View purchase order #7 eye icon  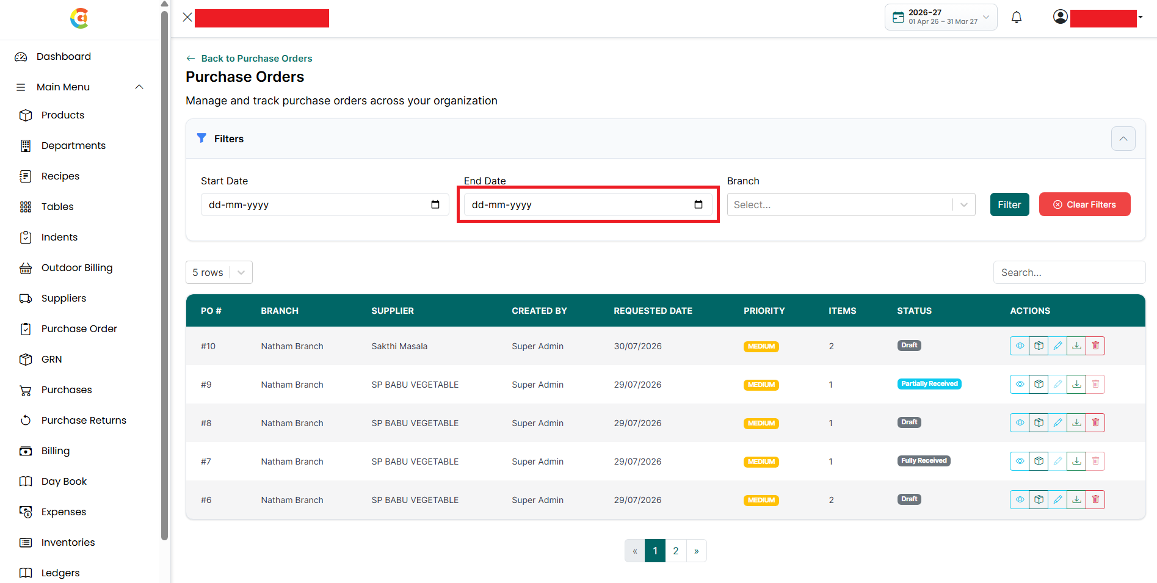click(x=1020, y=462)
